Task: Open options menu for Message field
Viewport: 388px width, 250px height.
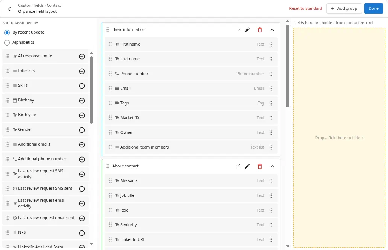Action: coord(271,181)
